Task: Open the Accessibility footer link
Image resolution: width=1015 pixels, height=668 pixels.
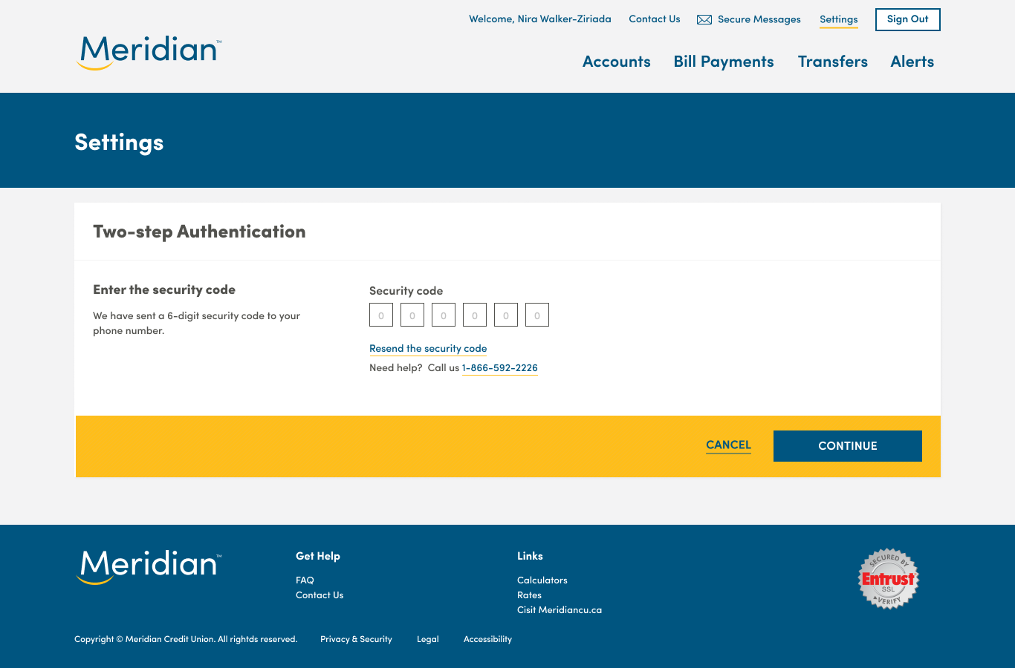Action: click(487, 639)
